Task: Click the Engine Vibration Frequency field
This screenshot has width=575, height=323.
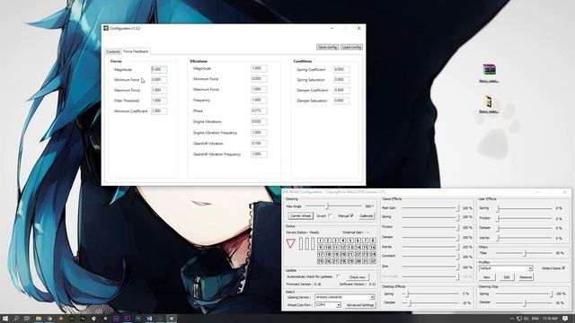Action: (259, 133)
